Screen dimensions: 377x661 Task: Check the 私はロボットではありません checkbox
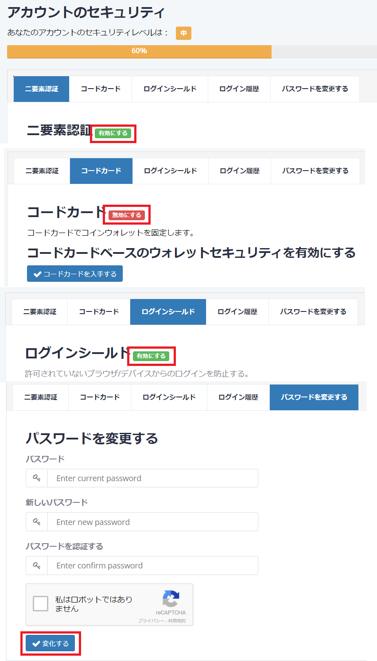point(41,603)
